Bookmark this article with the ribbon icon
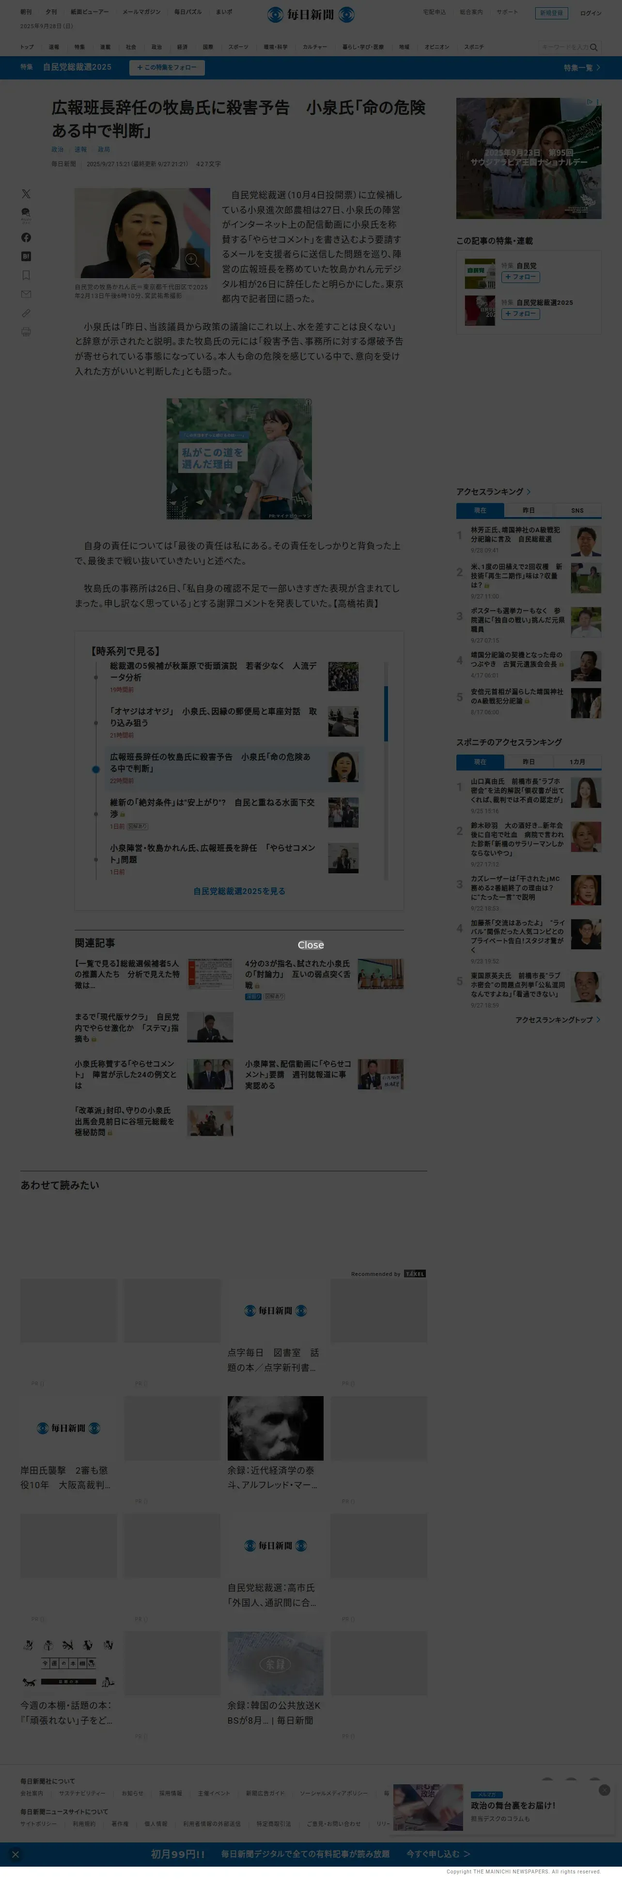The image size is (622, 1887). point(26,275)
